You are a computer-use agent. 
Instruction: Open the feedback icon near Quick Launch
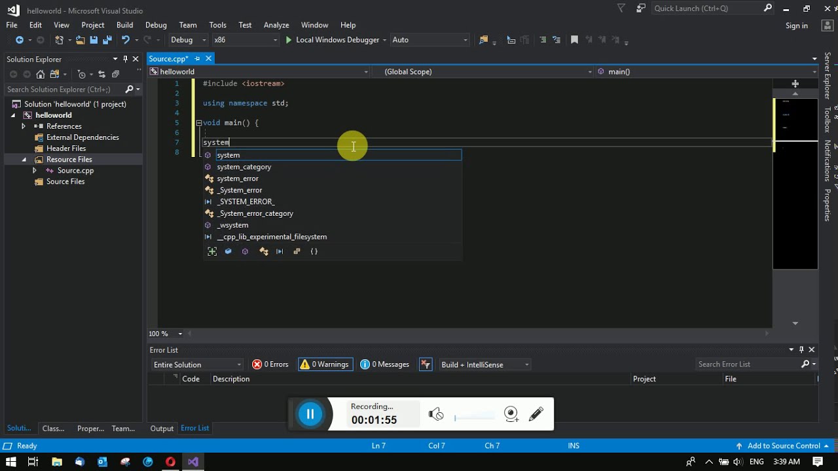(x=640, y=9)
